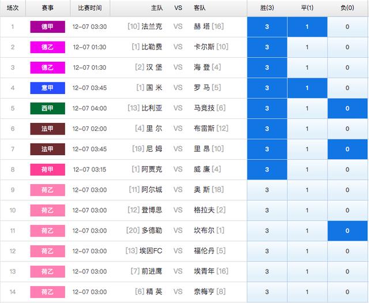Image resolution: width=369 pixels, height=303 pixels.
Task: Click the 负(0) column header
Action: [x=347, y=8]
